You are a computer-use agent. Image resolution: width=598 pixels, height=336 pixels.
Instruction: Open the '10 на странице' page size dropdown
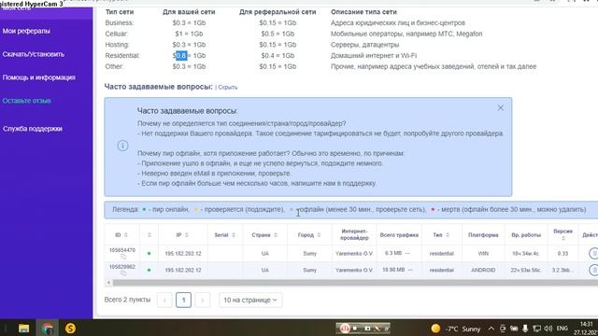coord(250,301)
